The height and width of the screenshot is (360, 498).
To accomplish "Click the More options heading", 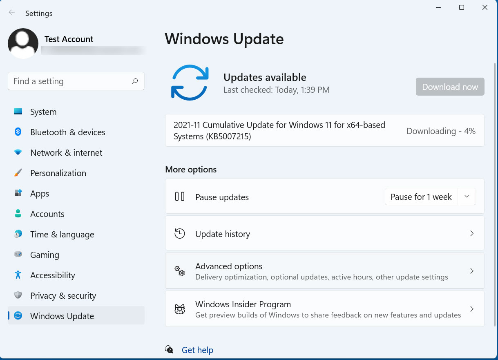I will point(191,169).
